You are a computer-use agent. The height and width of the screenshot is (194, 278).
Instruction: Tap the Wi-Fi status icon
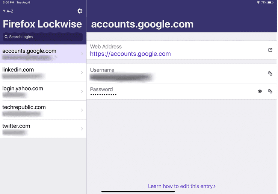(258, 3)
